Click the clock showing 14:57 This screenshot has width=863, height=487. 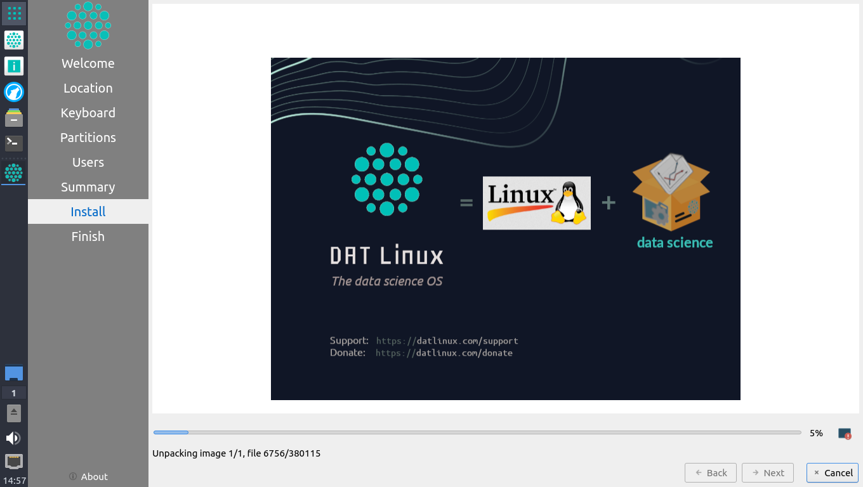[13, 480]
